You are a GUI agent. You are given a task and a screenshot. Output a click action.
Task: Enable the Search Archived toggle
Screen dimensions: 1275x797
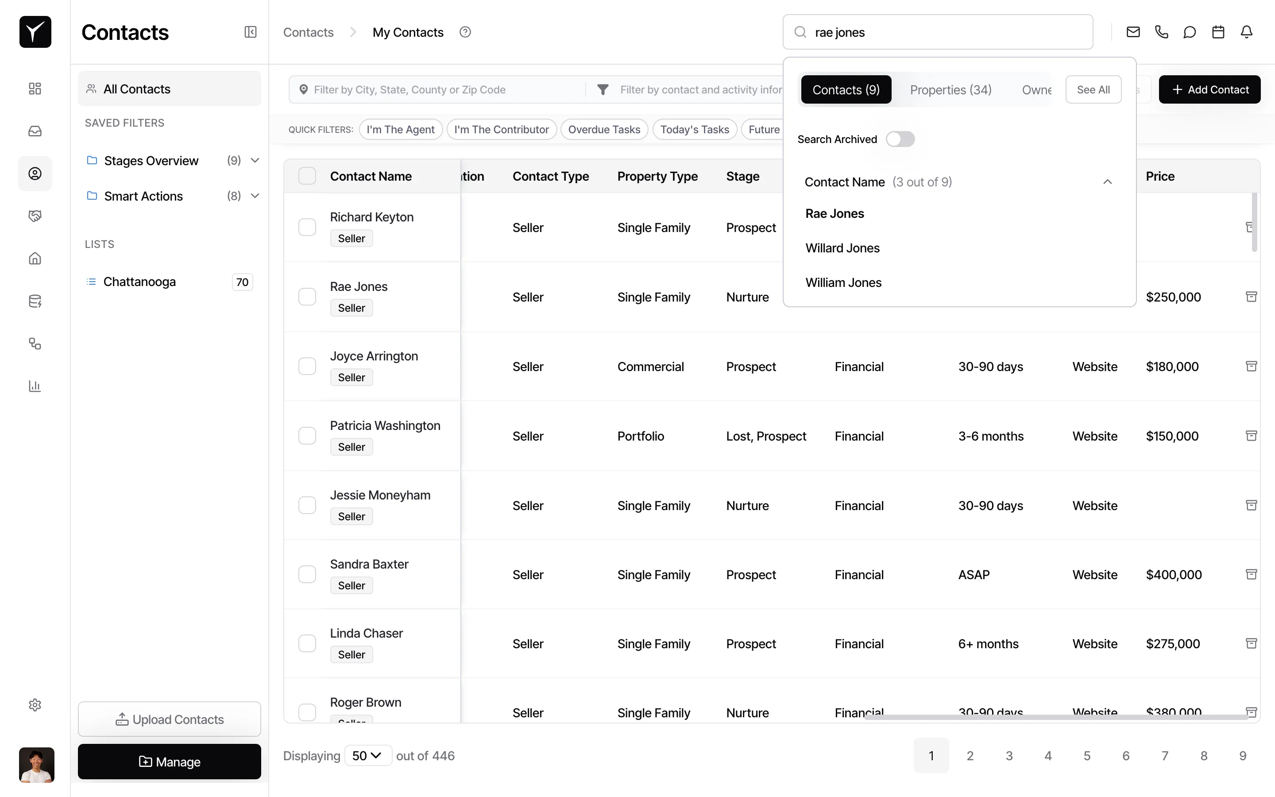coord(900,139)
